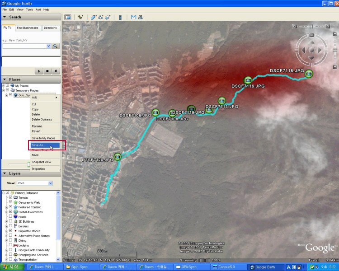Screen dimensions: 339x271
Task: Choose Delete Contents in the context menu
Action: (45, 120)
